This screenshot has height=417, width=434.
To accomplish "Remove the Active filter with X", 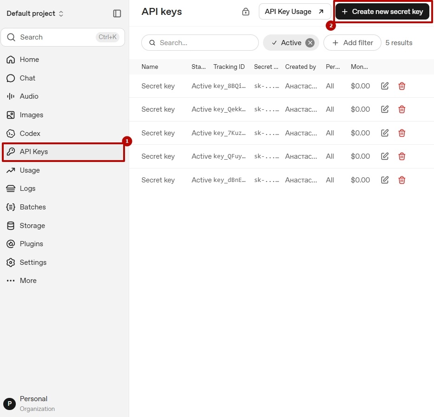I will click(x=310, y=43).
